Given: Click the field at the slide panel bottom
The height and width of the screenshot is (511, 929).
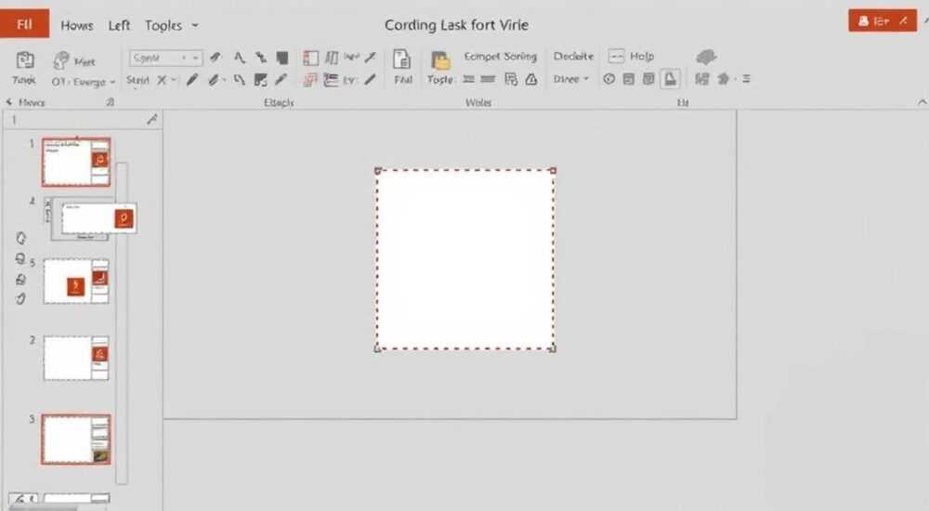Looking at the screenshot, I should [x=76, y=499].
